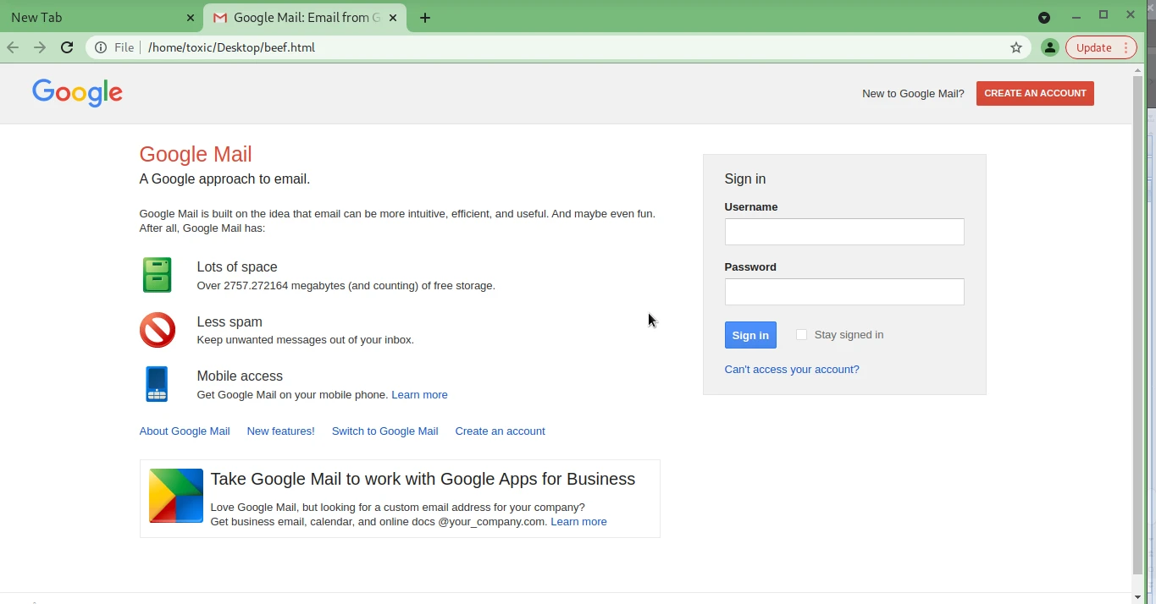Image resolution: width=1156 pixels, height=604 pixels.
Task: Click the vertical page scrollbar
Action: [x=1137, y=321]
